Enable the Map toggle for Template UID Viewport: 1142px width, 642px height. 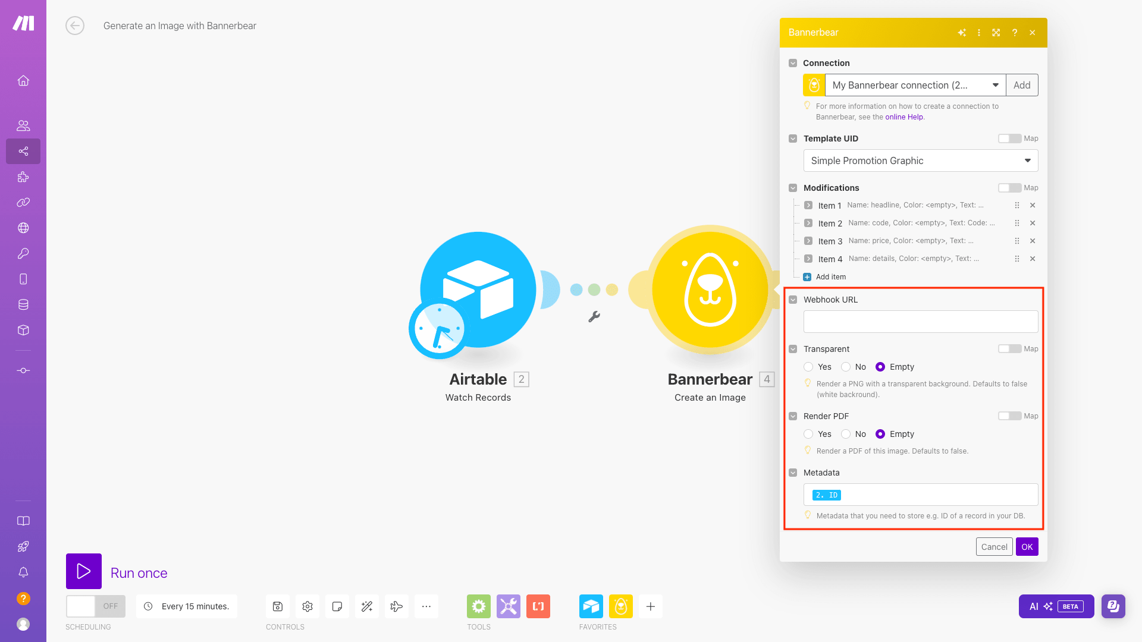(1009, 139)
